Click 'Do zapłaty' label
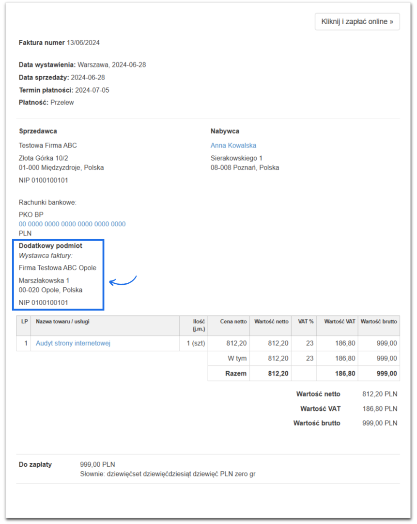 click(35, 464)
